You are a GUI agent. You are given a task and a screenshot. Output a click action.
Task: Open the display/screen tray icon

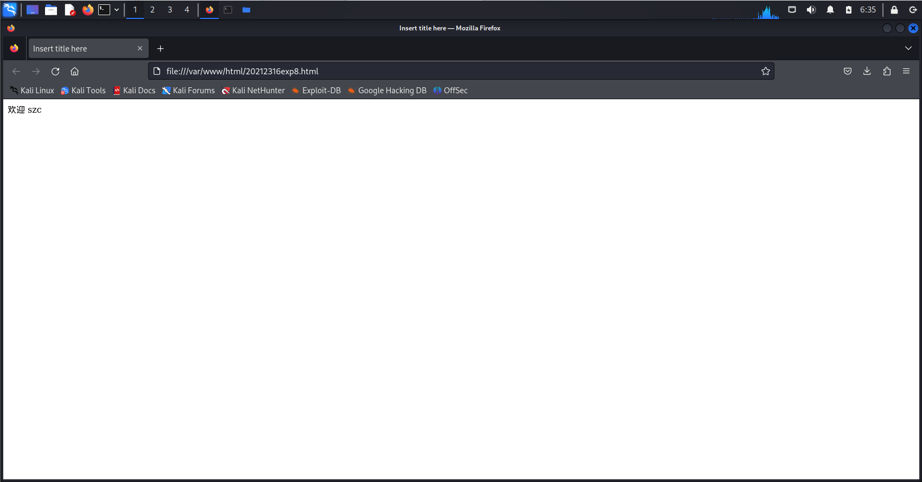pyautogui.click(x=792, y=10)
